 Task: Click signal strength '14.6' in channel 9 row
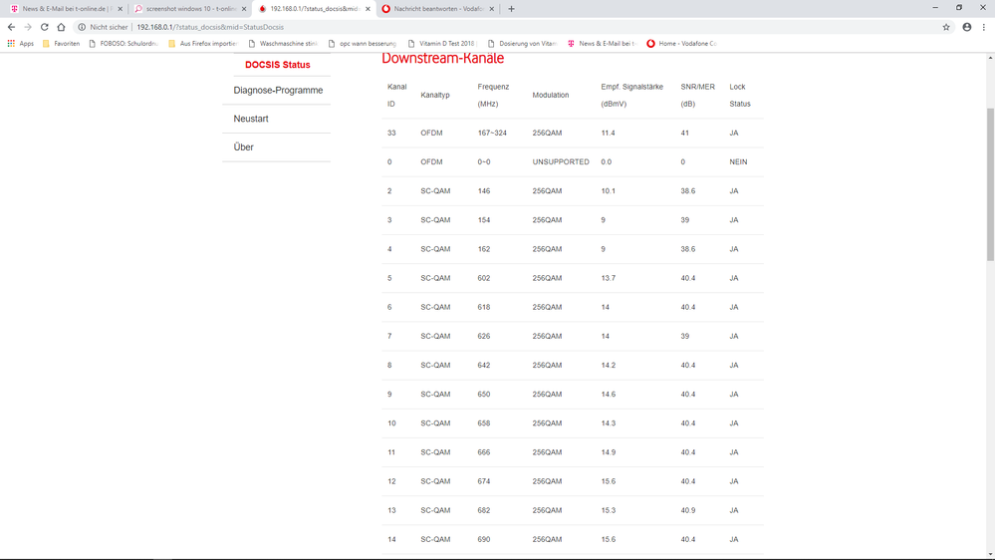[x=608, y=395]
